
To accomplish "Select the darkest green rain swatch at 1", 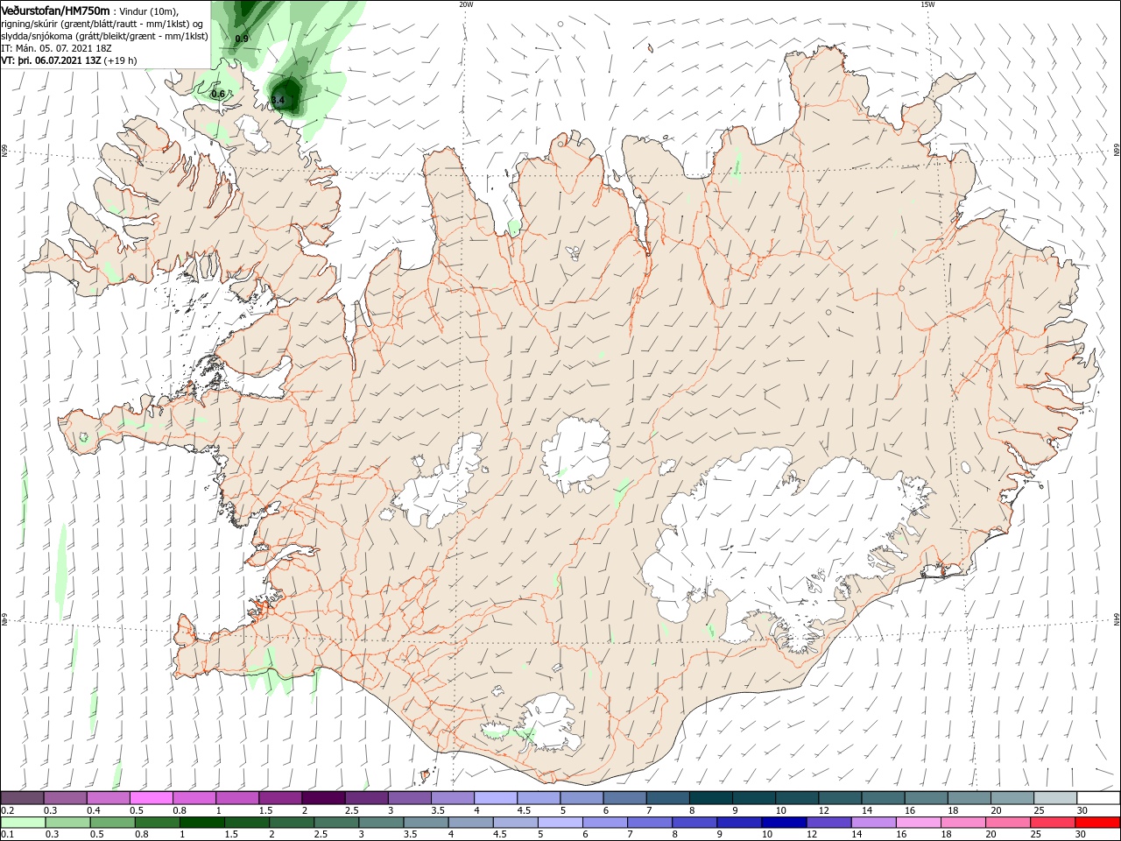I will pyautogui.click(x=202, y=823).
